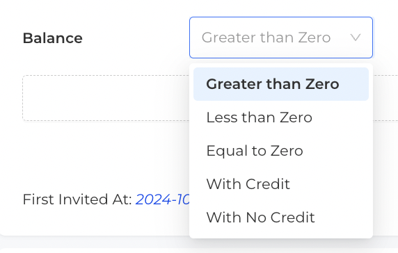This screenshot has width=398, height=253.
Task: Click the blue border of the Balance select box
Action: click(281, 17)
